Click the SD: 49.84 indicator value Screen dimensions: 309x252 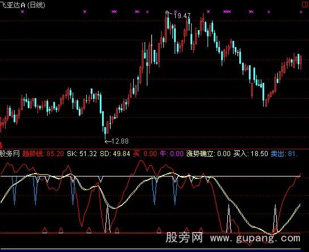[115, 154]
